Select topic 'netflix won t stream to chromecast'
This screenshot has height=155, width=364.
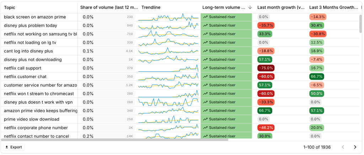click(39, 94)
